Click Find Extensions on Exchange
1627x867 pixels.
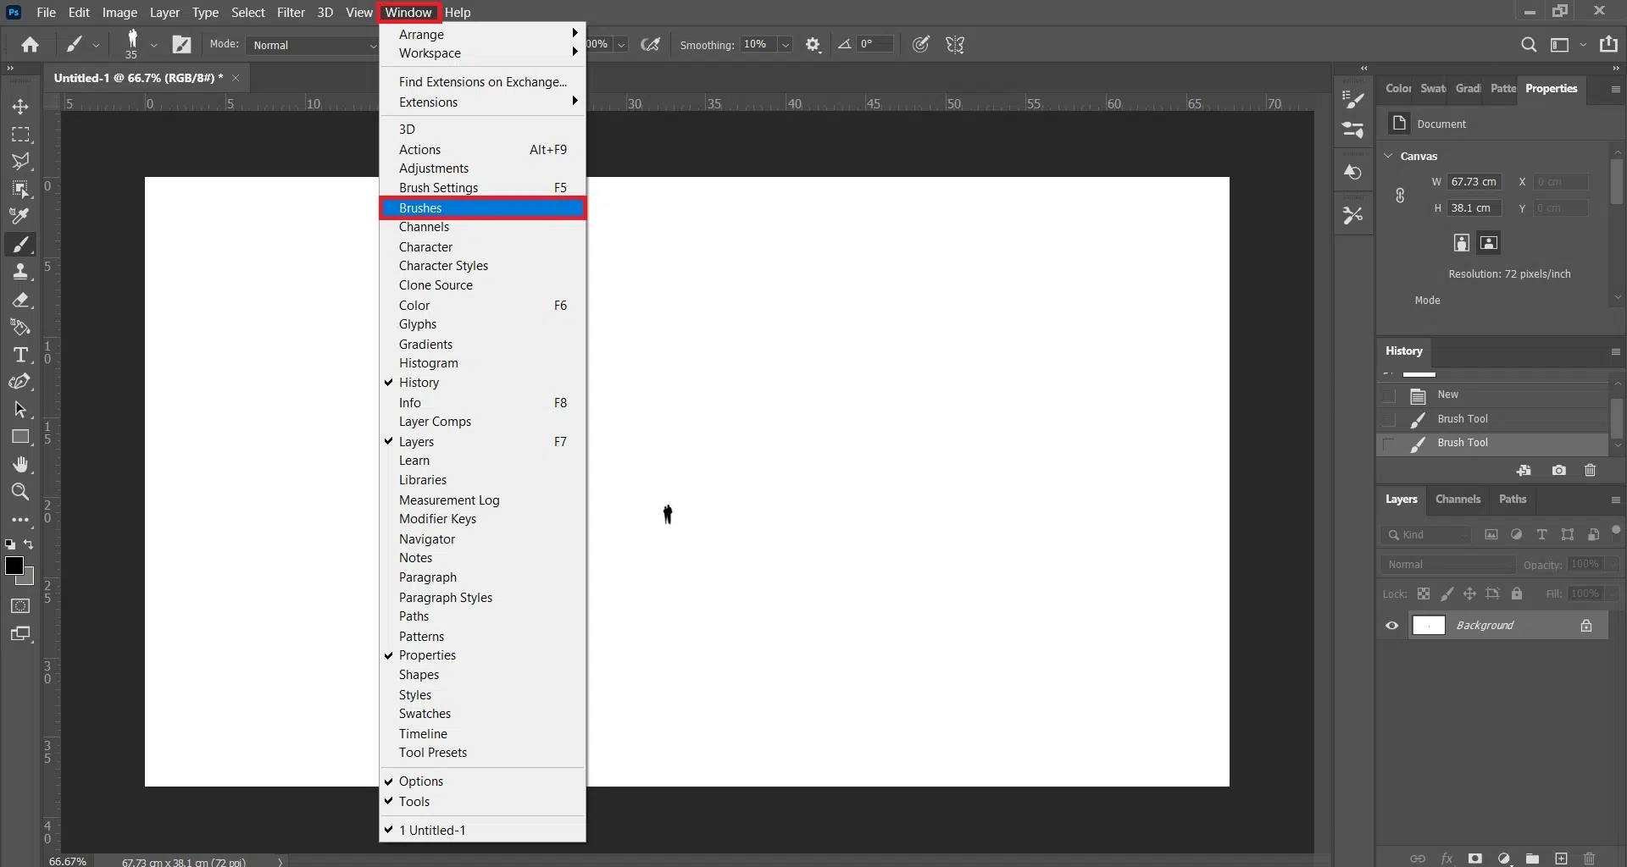482,82
